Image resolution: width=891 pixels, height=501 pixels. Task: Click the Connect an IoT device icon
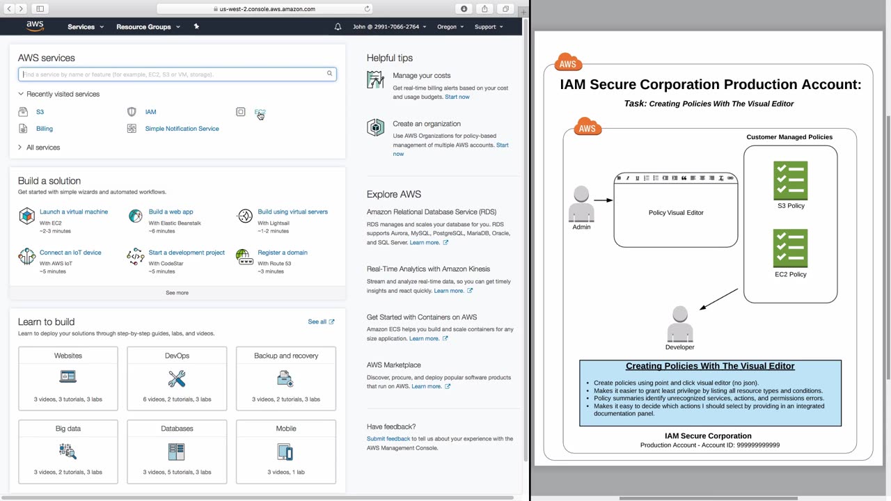click(x=26, y=257)
